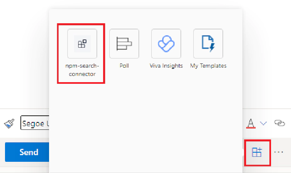This screenshot has height=173, width=291.
Task: Click the Viva Insights label text
Action: [x=166, y=66]
